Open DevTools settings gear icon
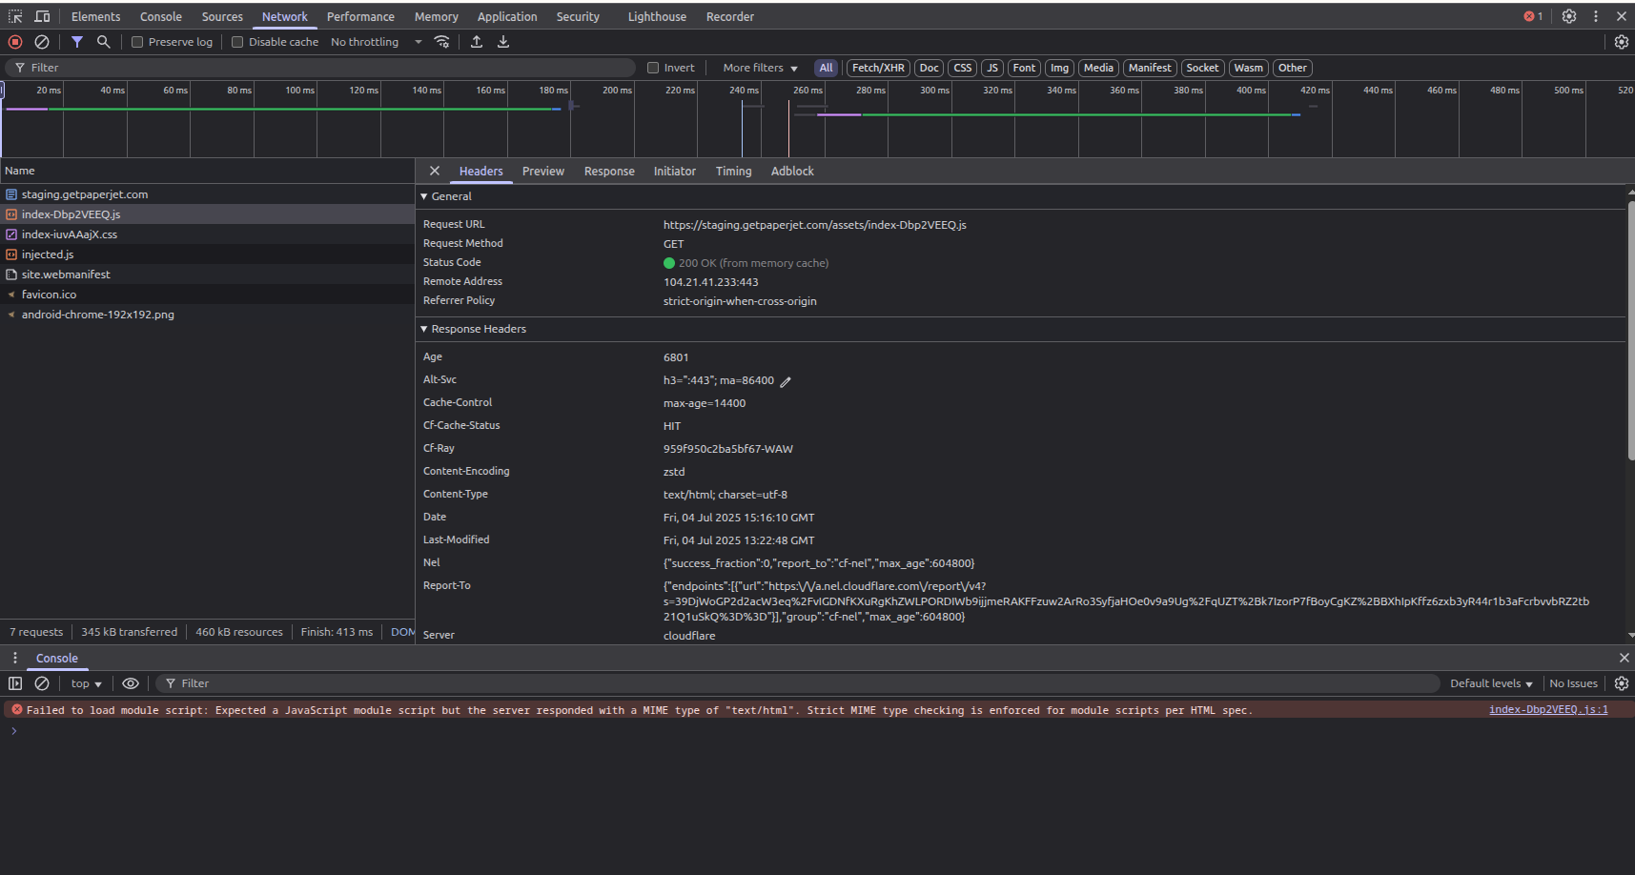Screen dimensions: 1635x875 click(1569, 16)
